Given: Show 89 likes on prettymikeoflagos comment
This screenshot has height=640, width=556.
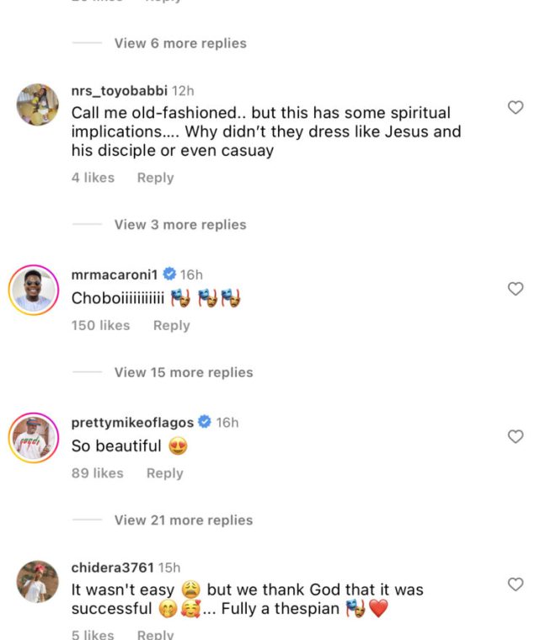Looking at the screenshot, I should point(97,473).
